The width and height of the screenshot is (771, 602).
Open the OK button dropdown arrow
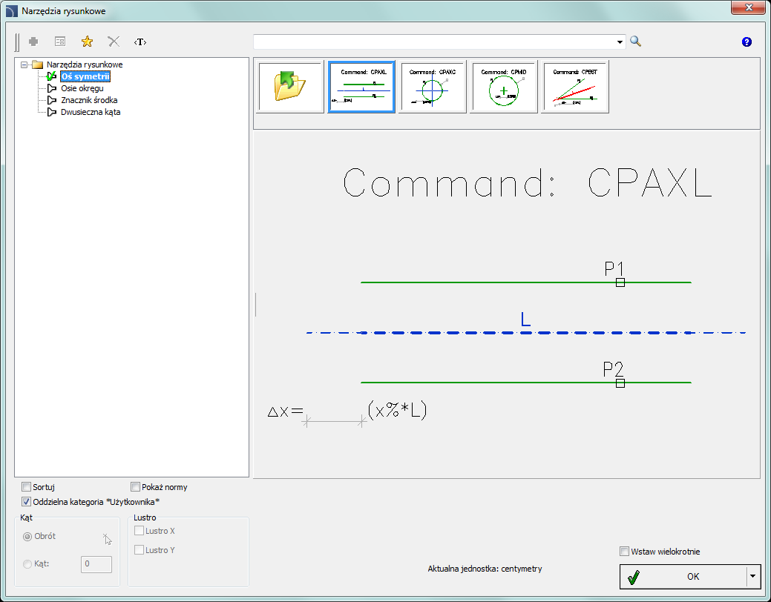click(753, 577)
